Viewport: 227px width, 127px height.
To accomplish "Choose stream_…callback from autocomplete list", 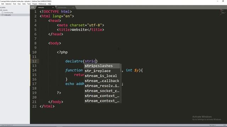I will click(102, 81).
